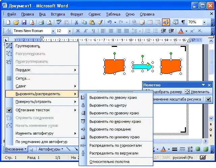Toggle italic К formatting

tap(85, 31)
